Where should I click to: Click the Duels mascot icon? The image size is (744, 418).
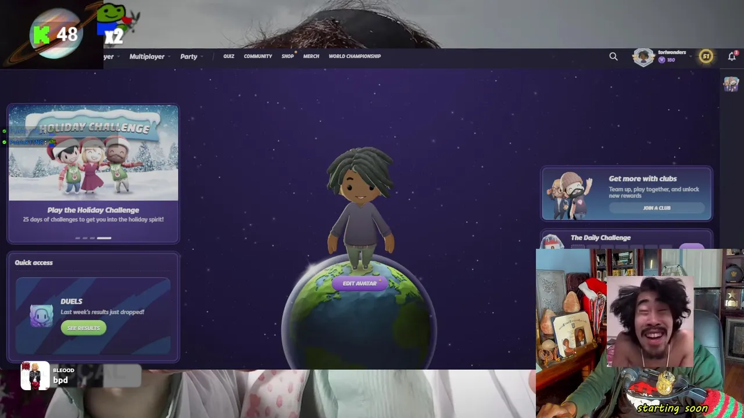point(41,315)
